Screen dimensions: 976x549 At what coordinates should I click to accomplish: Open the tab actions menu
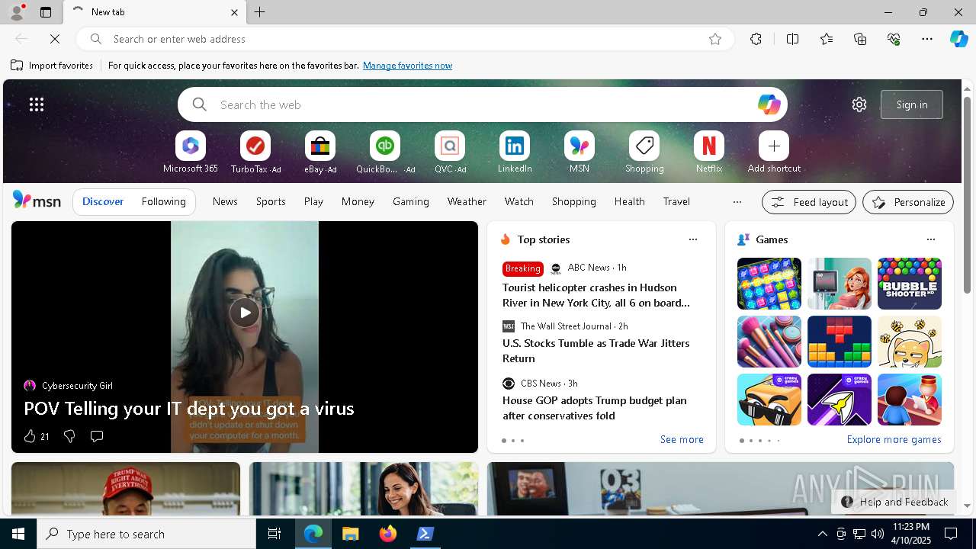(x=46, y=12)
